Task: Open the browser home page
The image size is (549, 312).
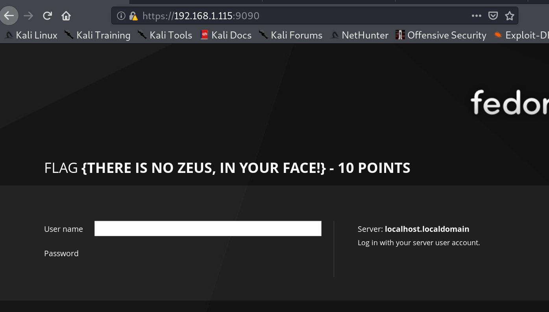Action: click(66, 16)
